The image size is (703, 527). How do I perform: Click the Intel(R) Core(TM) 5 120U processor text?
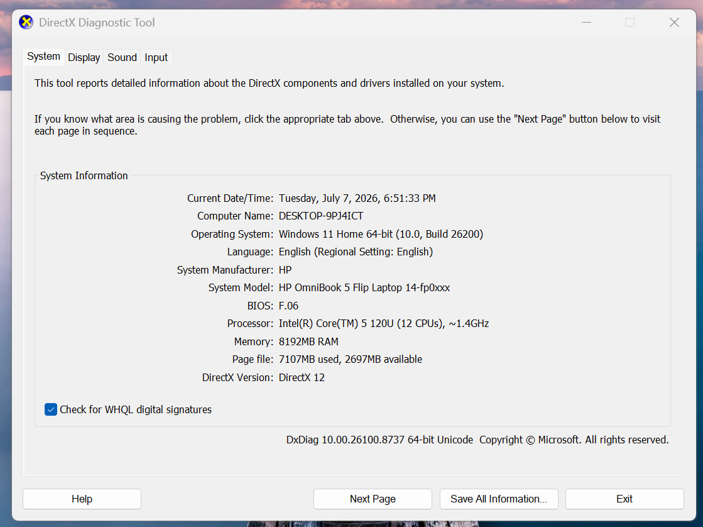coord(336,324)
